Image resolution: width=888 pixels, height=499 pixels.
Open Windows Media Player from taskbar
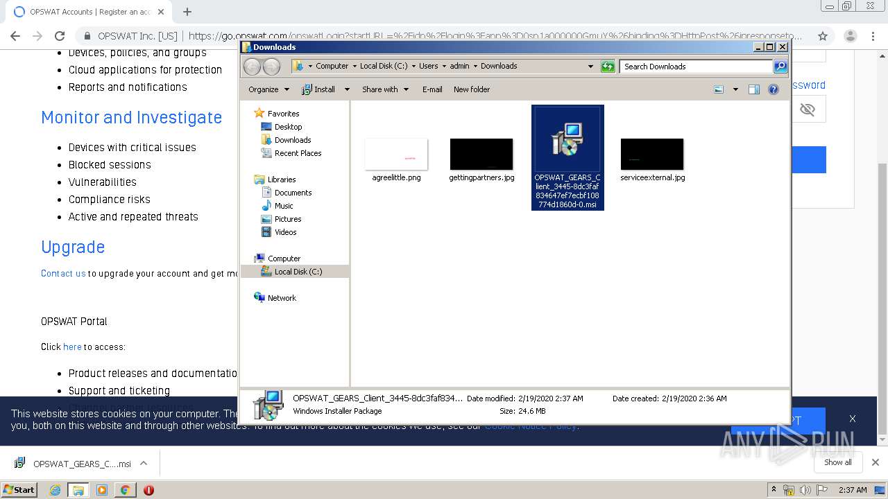[102, 490]
